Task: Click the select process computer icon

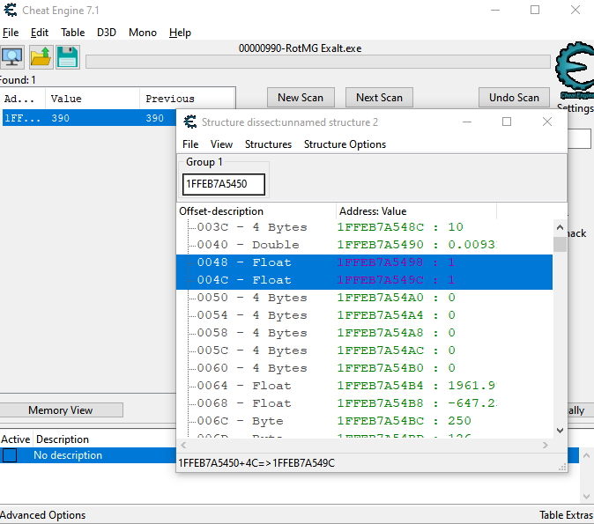Action: coord(12,57)
